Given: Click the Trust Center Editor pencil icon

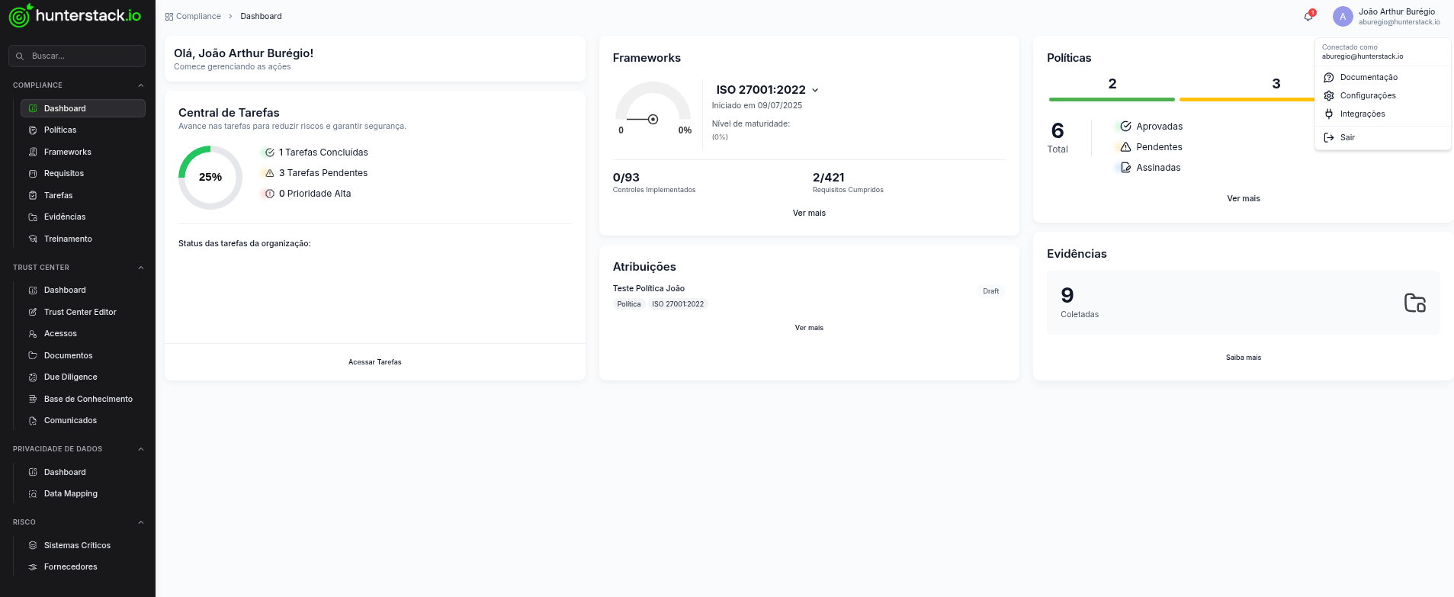Looking at the screenshot, I should point(33,312).
